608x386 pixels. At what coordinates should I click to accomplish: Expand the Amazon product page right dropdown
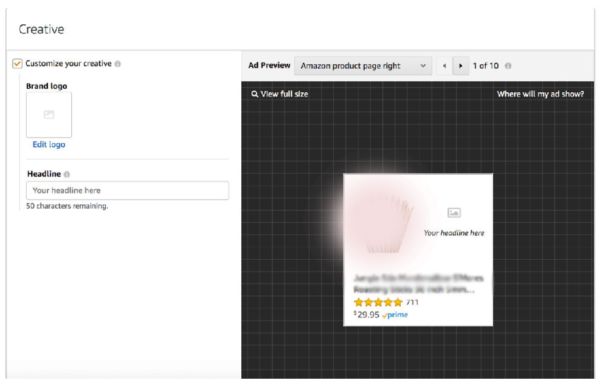click(x=363, y=66)
